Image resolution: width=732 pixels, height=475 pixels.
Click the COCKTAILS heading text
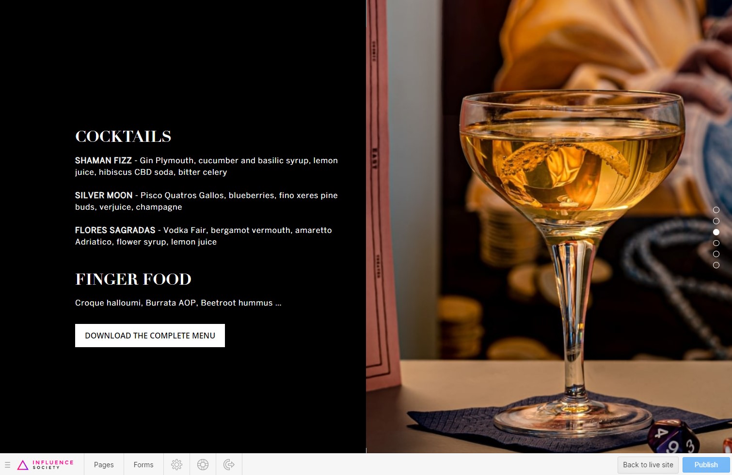pyautogui.click(x=123, y=137)
